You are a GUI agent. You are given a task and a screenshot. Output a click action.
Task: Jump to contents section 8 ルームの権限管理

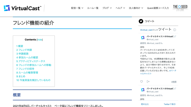pyautogui.click(x=27, y=73)
